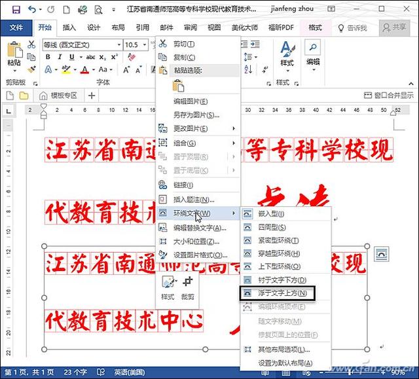Save the document using the floppy disk icon

pyautogui.click(x=16, y=9)
